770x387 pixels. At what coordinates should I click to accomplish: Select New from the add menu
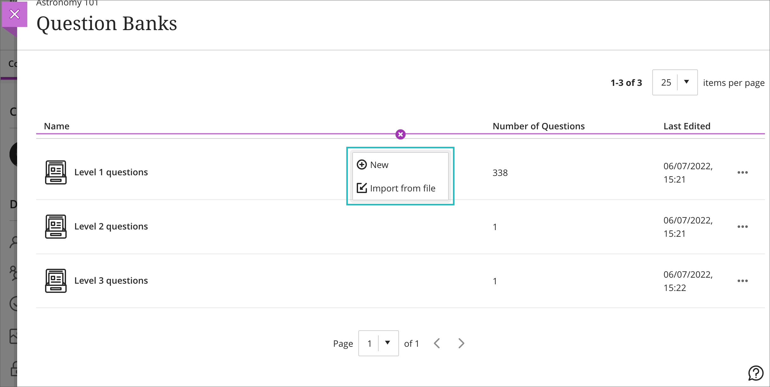pos(379,165)
